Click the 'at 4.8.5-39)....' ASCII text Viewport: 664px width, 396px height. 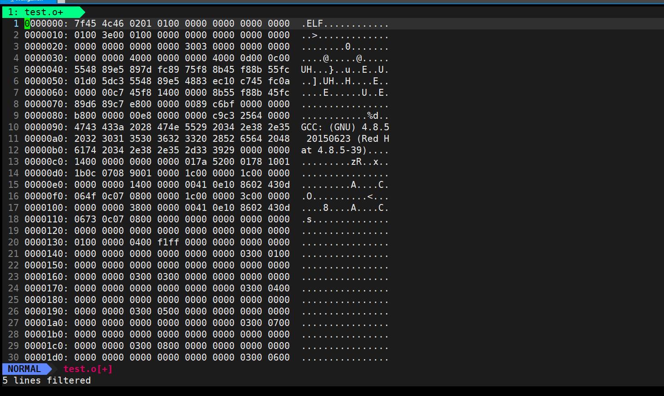pos(345,150)
